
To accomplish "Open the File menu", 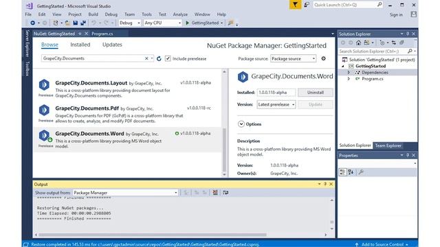I will tap(28, 14).
